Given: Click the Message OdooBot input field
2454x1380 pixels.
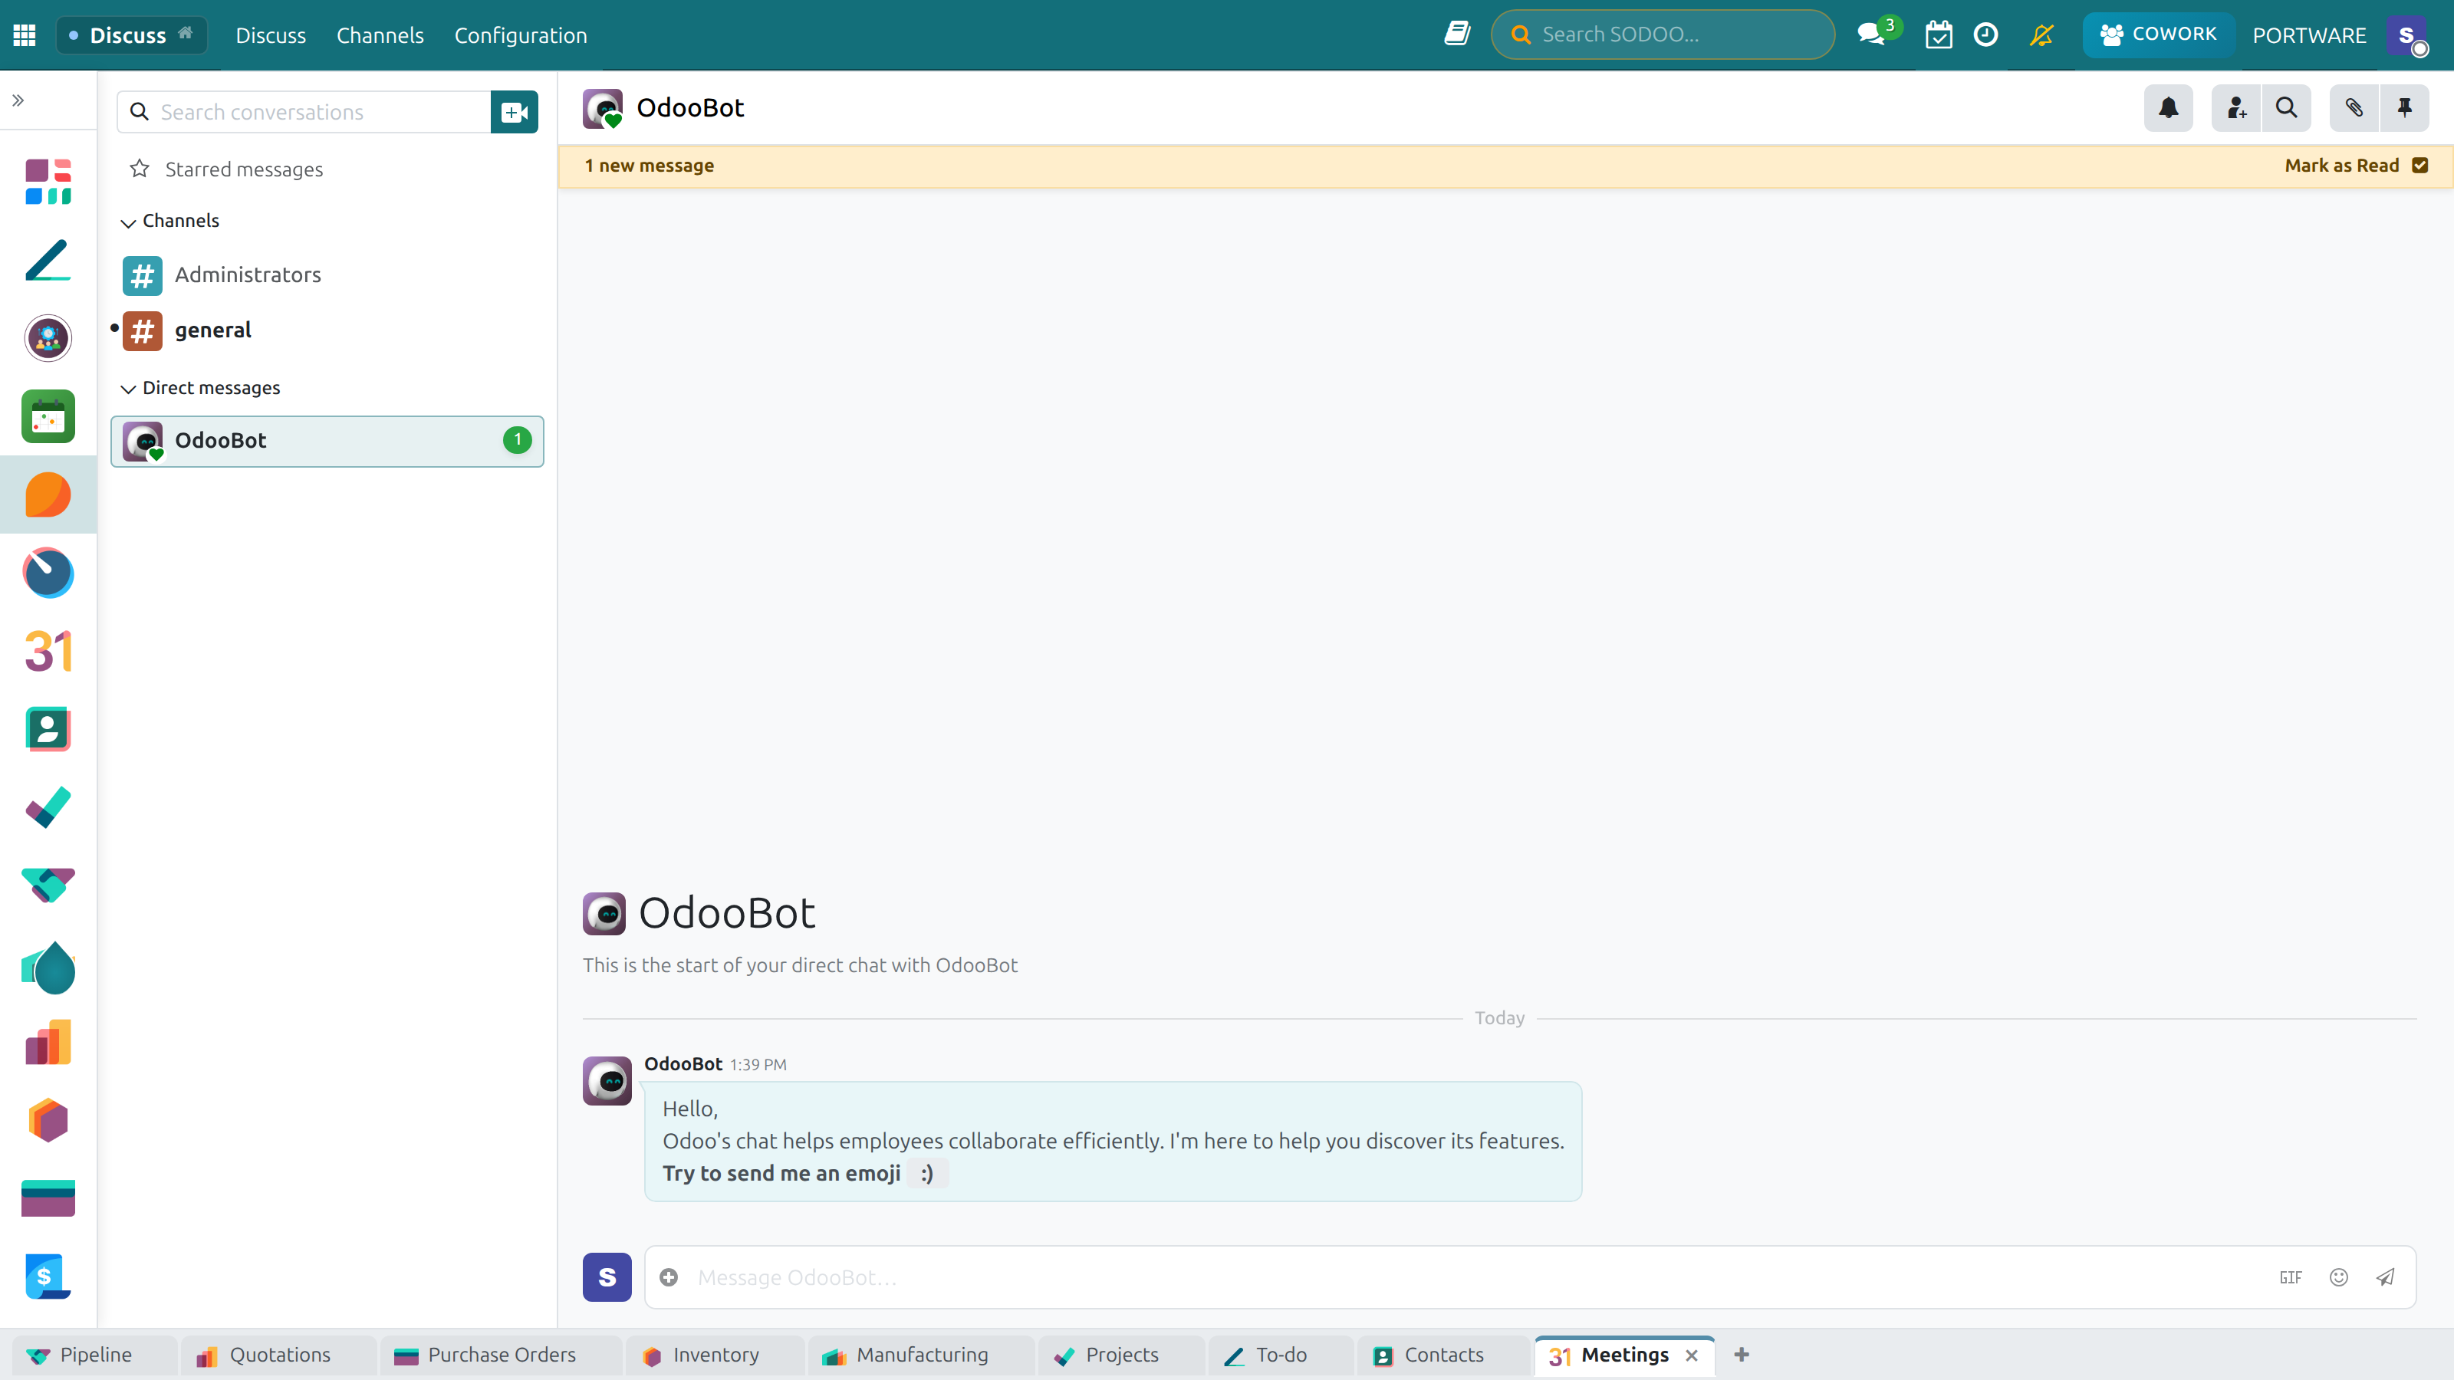Looking at the screenshot, I should click(1482, 1277).
